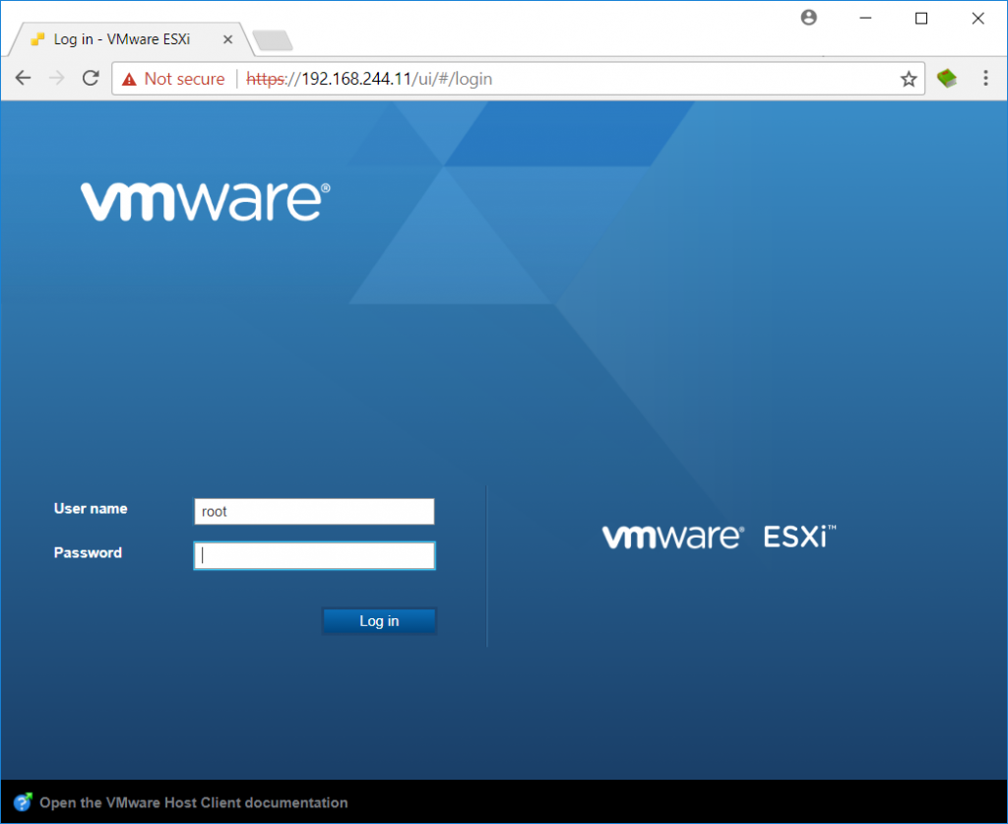The height and width of the screenshot is (824, 1008).
Task: Close the Log in - VMware ESXi tab
Action: pos(227,39)
